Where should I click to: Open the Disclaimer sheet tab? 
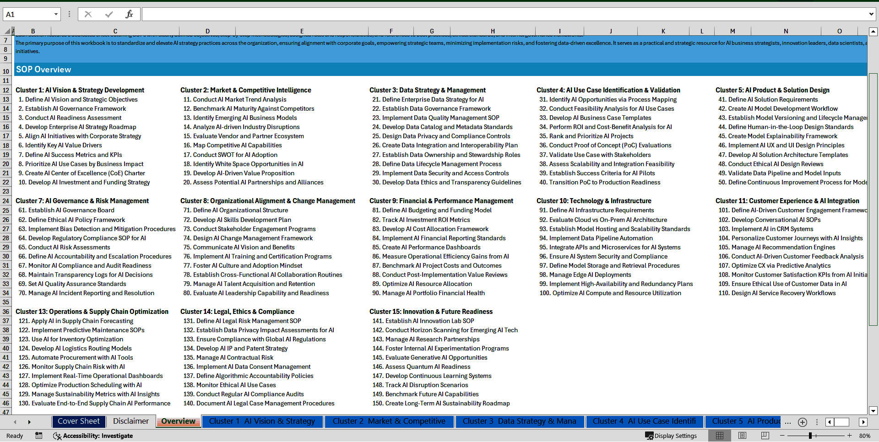(130, 421)
